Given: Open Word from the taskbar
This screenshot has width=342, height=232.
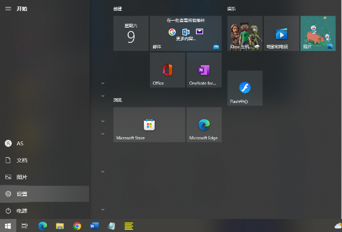Looking at the screenshot, I should (x=94, y=226).
